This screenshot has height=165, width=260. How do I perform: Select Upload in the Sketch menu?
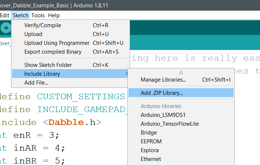[x=71, y=34]
